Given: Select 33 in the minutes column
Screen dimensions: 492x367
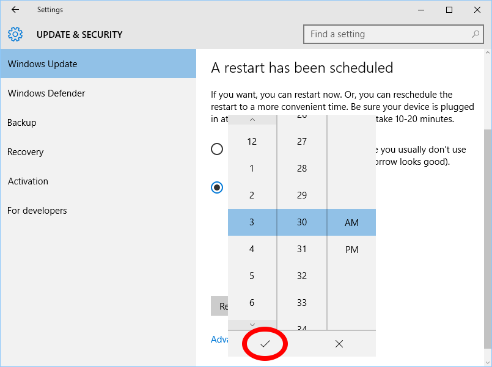Looking at the screenshot, I should [x=302, y=303].
